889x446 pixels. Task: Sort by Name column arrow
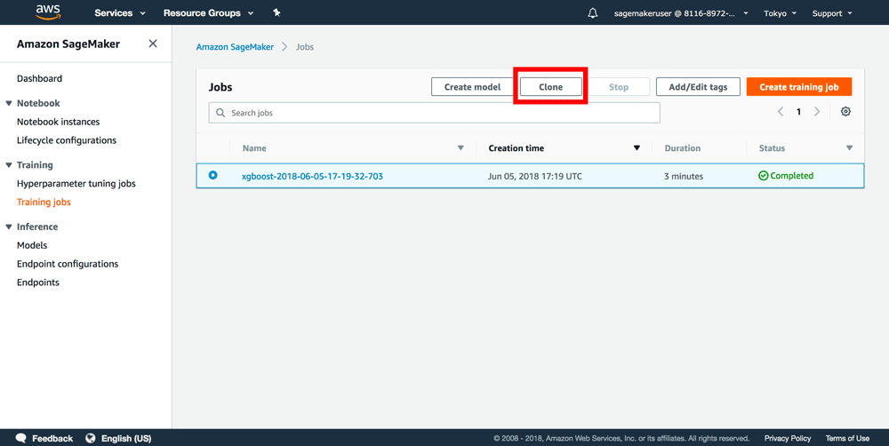461,147
